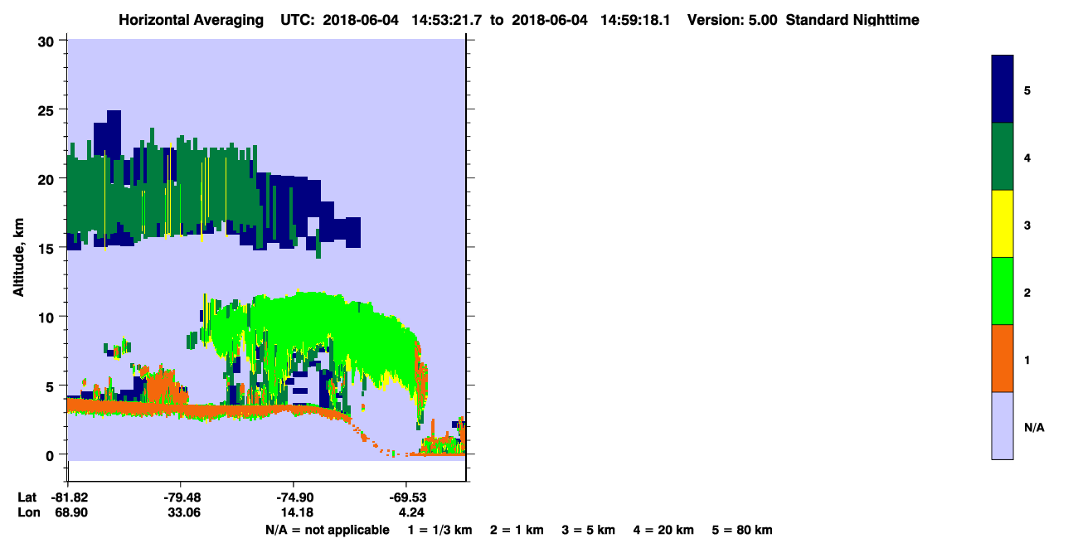Click the bright green colorbar segment labeled 2
Image resolution: width=1078 pixels, height=553 pixels.
pos(1003,291)
